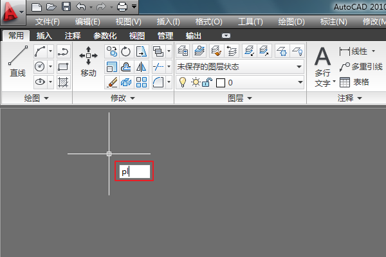Open the 工具(T) menu

pyautogui.click(x=250, y=22)
